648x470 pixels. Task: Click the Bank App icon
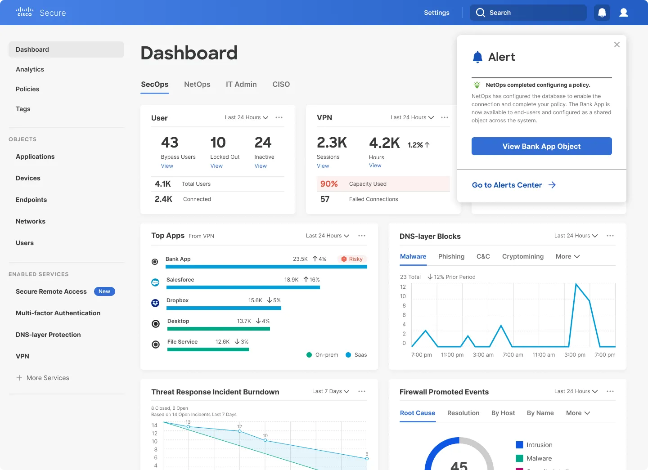[x=155, y=262]
